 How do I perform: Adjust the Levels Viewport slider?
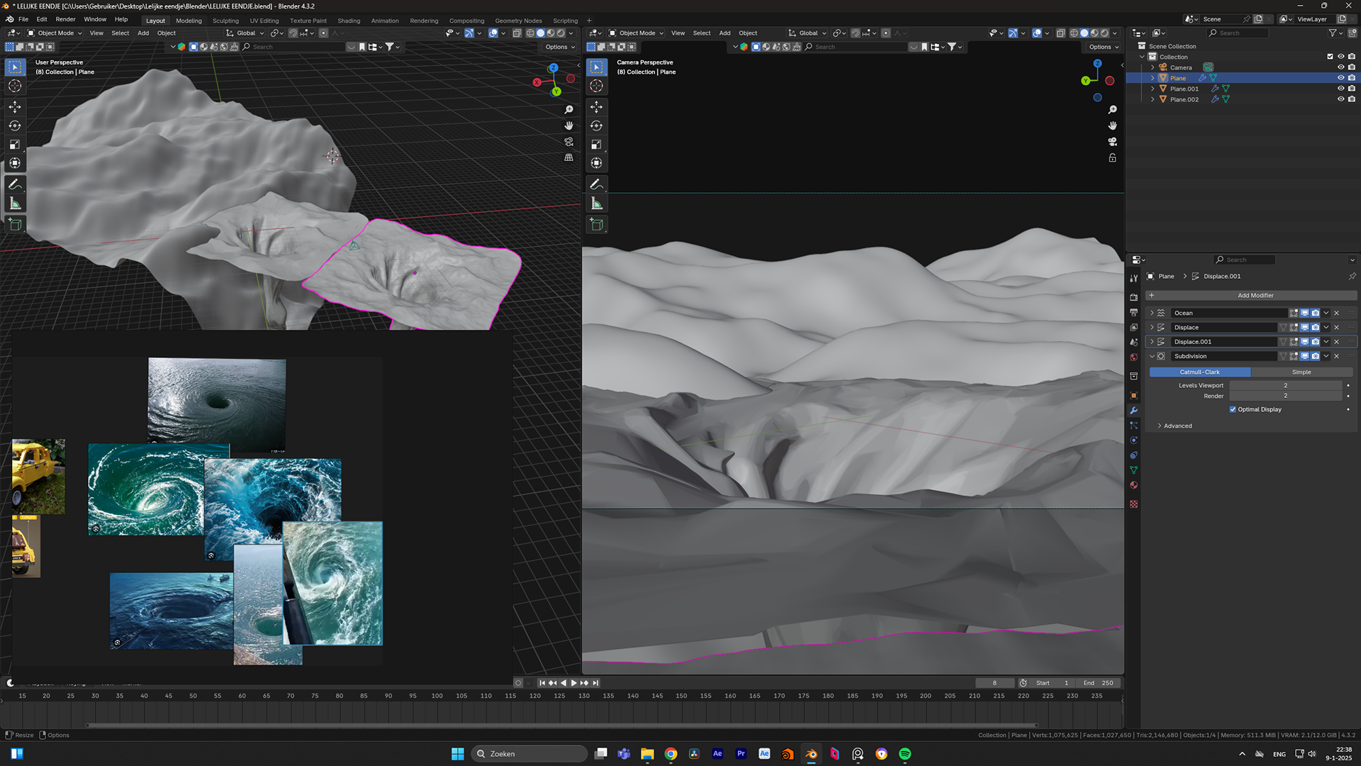tap(1284, 385)
